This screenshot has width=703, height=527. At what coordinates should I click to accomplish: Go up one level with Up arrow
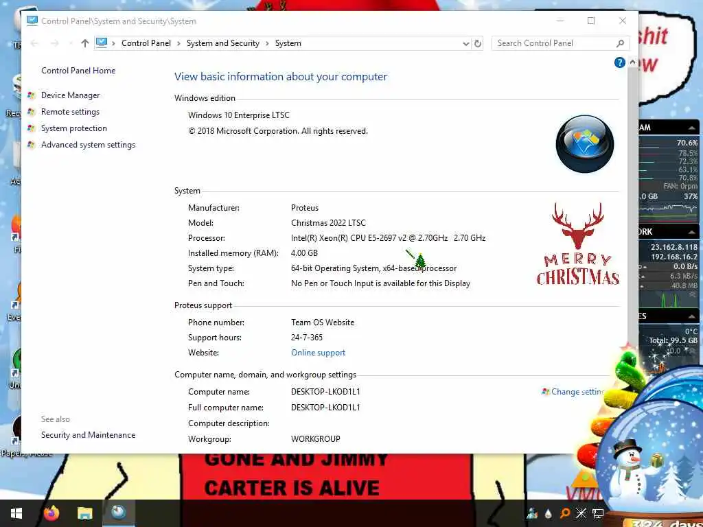[x=84, y=43]
